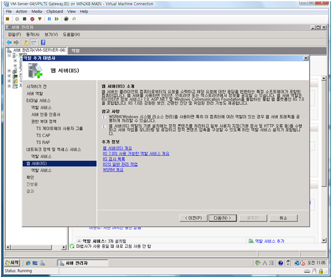Click the language bar 漢 icon
The height and width of the screenshot is (278, 332).
click(x=272, y=263)
